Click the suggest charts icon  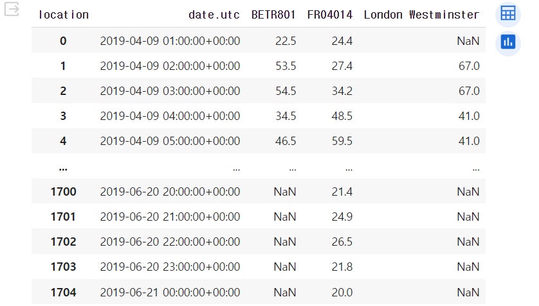507,43
